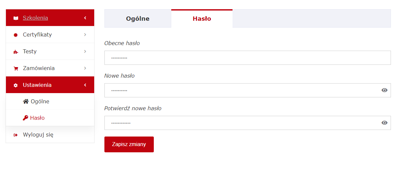
Task: Expand the Certyfikaty section chevron
Action: [x=85, y=35]
